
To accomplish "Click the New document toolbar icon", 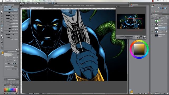I will 21,3.
